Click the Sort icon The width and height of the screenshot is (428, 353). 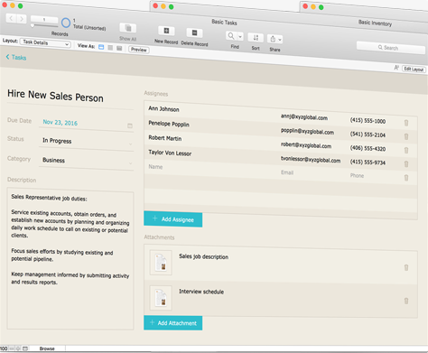click(256, 38)
